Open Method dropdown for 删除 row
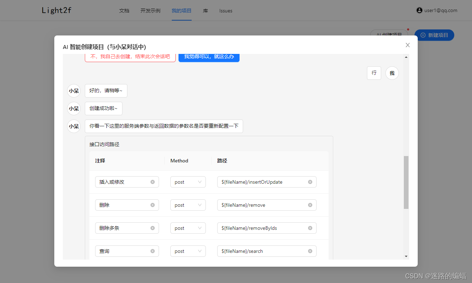Image resolution: width=472 pixels, height=283 pixels. click(188, 205)
